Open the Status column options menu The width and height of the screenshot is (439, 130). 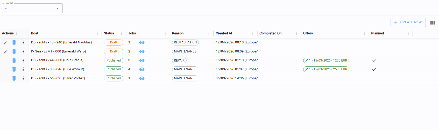(x=122, y=33)
